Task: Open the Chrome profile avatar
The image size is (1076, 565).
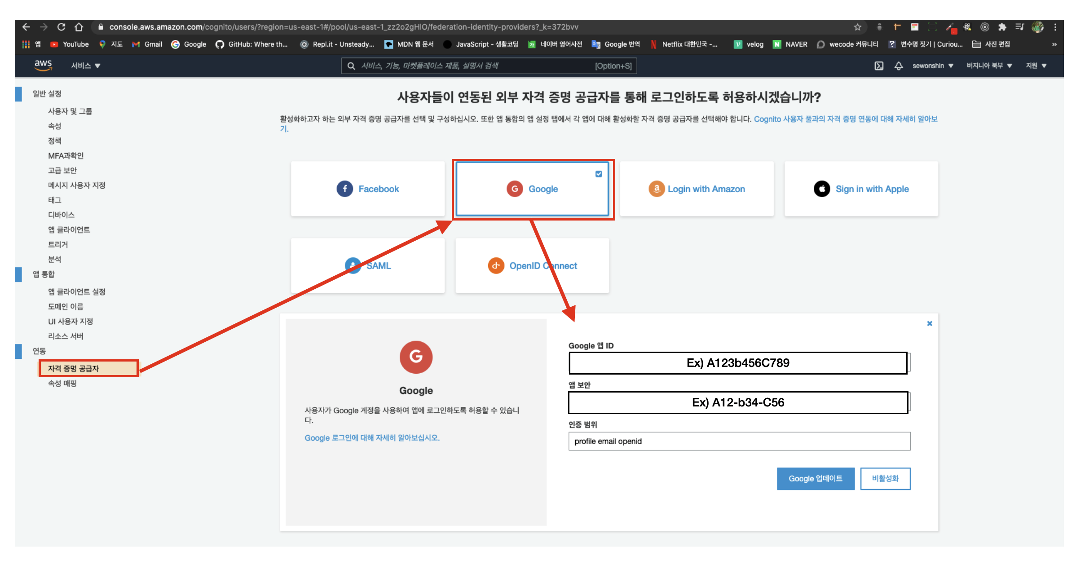Action: pyautogui.click(x=1037, y=27)
